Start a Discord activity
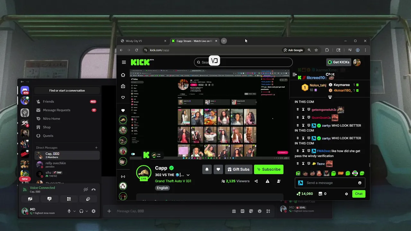Image resolution: width=411 pixels, height=231 pixels. tap(69, 199)
